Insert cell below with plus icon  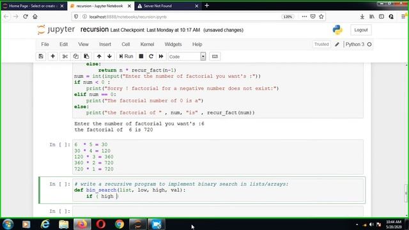pos(52,56)
